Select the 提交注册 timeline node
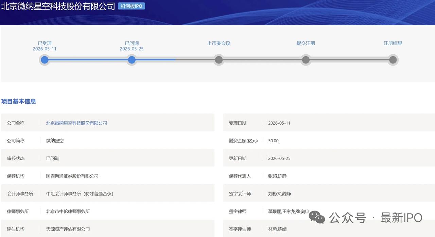Image resolution: width=435 pixels, height=237 pixels. click(306, 60)
